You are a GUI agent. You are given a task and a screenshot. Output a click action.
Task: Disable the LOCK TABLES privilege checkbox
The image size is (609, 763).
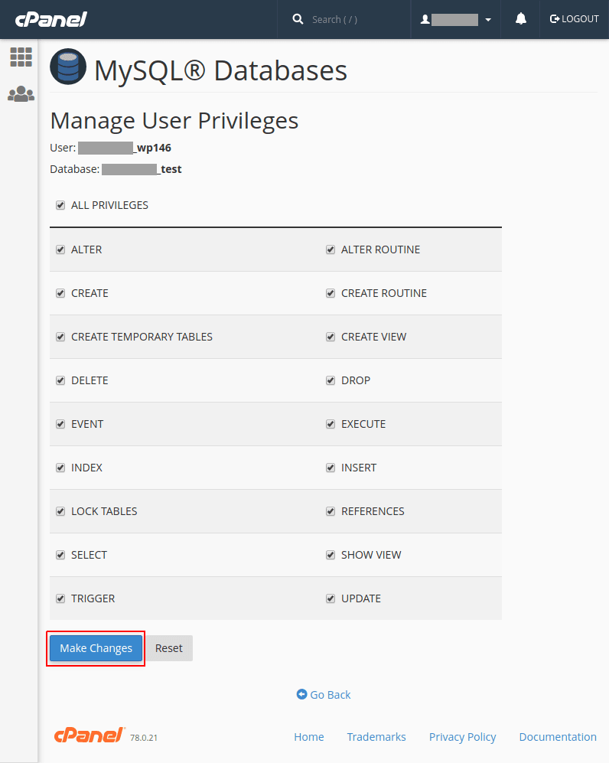[60, 510]
